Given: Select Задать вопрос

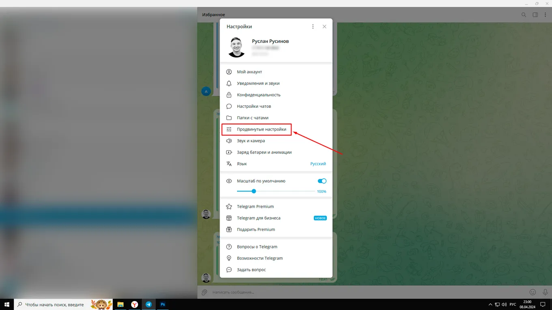Looking at the screenshot, I should click(276, 269).
